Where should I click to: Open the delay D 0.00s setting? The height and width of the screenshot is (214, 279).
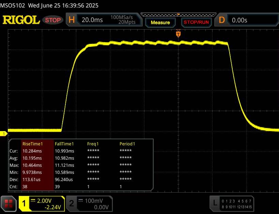point(247,20)
